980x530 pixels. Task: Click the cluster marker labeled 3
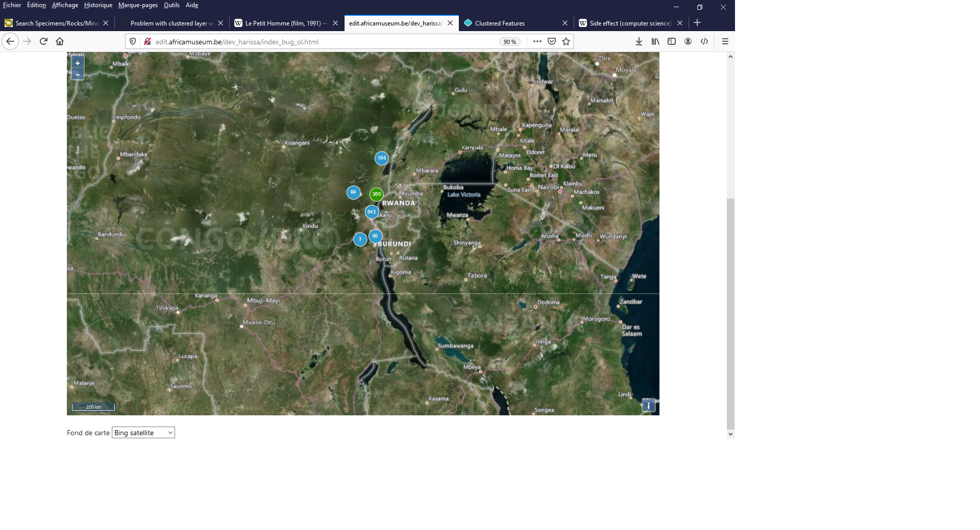point(360,239)
